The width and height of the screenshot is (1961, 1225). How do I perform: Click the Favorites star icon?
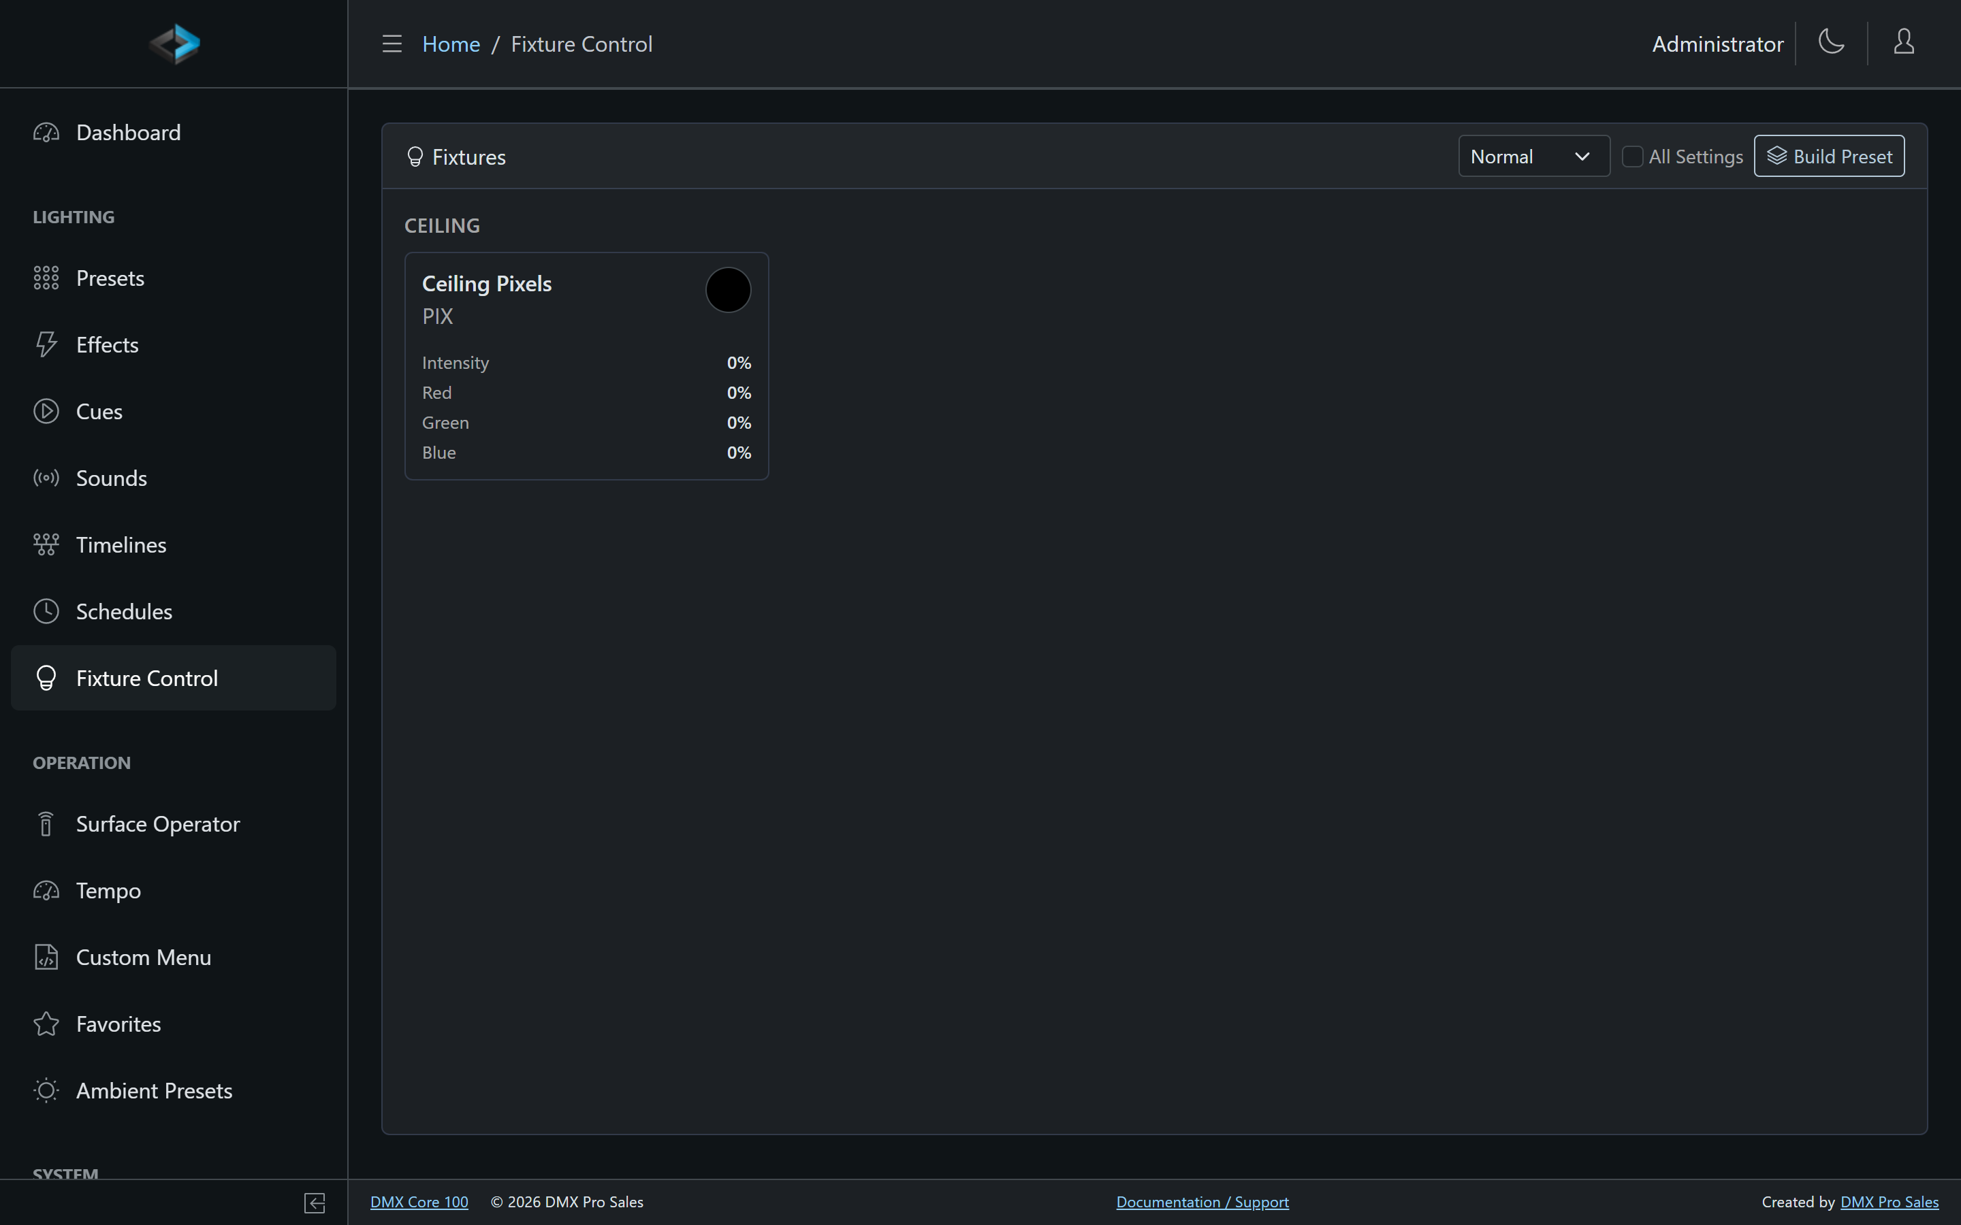(46, 1024)
